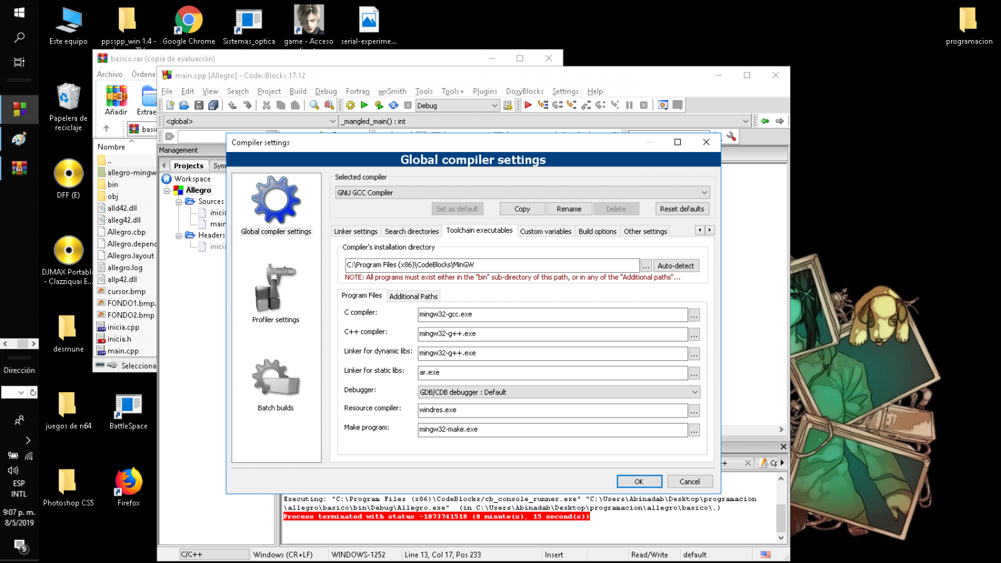Open the Selected compiler dropdown

point(522,193)
